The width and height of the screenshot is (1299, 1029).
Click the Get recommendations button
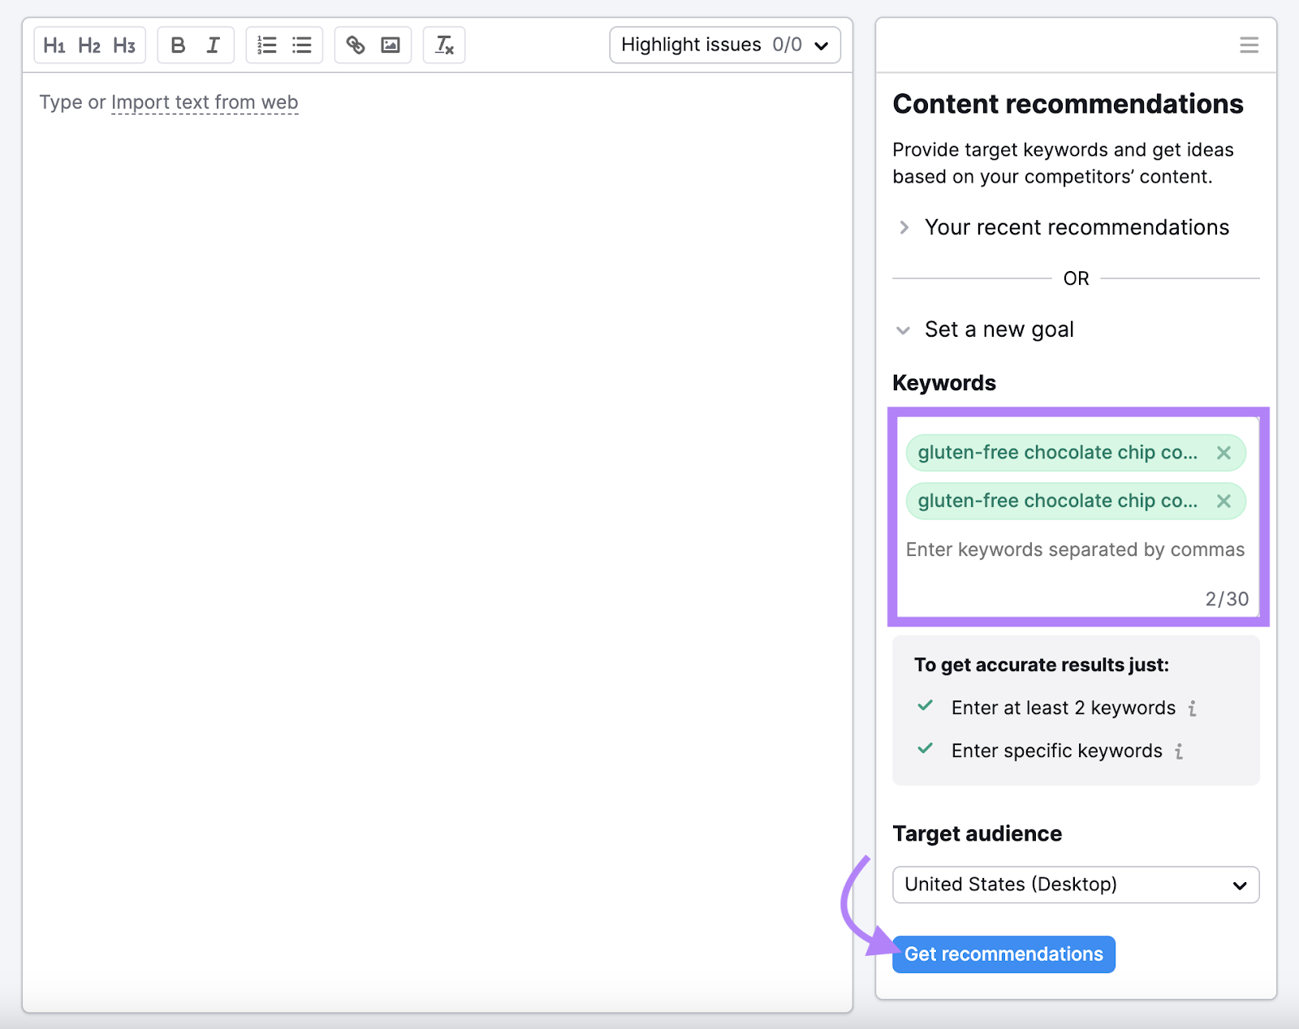click(x=1003, y=954)
